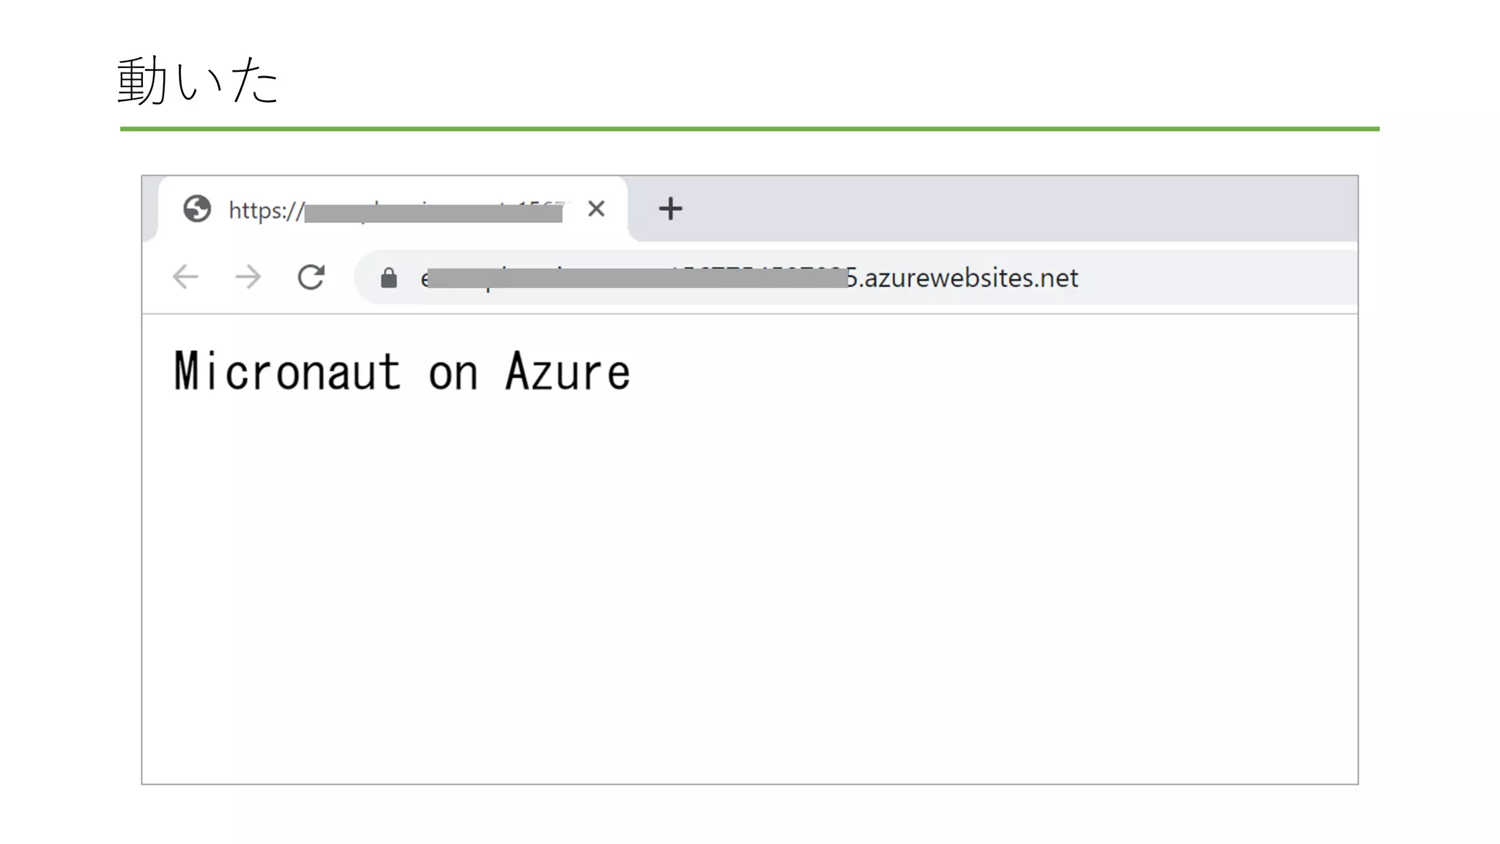Click the gray redaction bar in address bar
Image resolution: width=1500 pixels, height=844 pixels.
click(x=637, y=278)
